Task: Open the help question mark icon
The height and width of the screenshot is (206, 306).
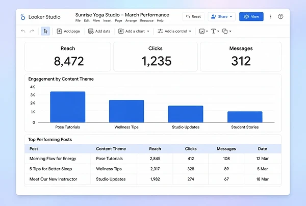Action: (280, 17)
